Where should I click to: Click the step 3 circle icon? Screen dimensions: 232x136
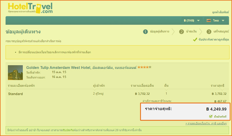click(209, 32)
